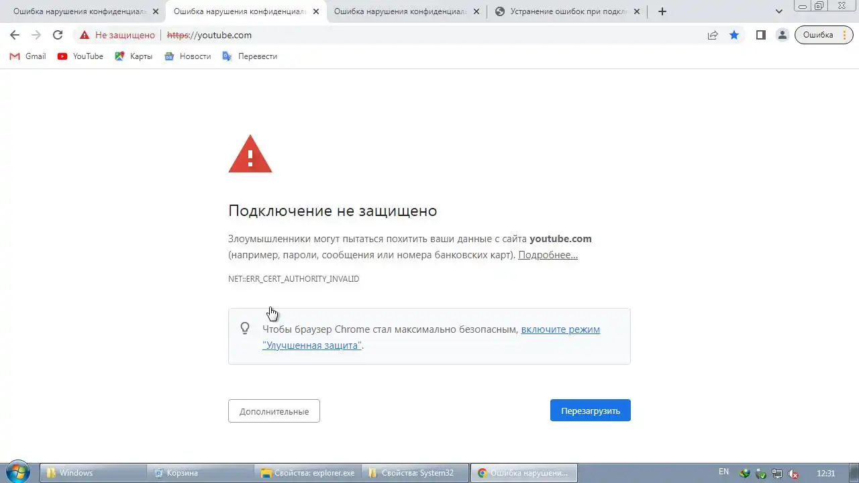
Task: Open the YouTube bookmark
Action: point(81,56)
